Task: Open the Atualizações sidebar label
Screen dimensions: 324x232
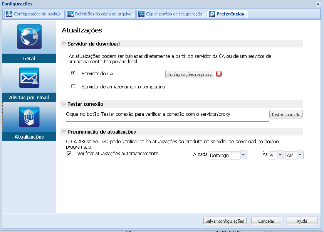Action: (x=29, y=137)
